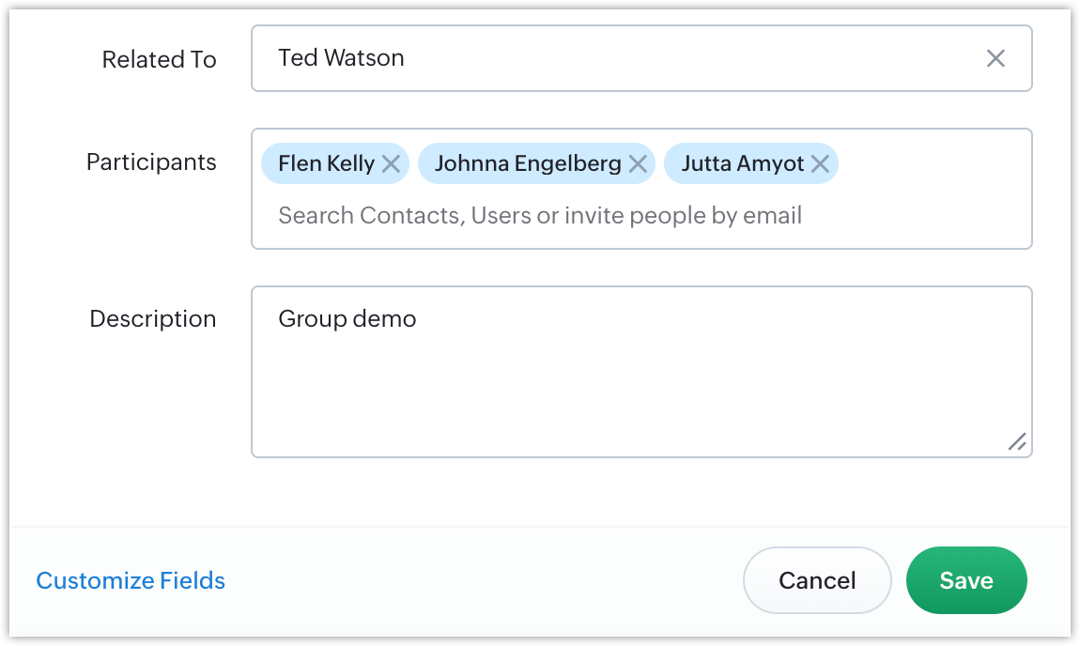The width and height of the screenshot is (1080, 646).
Task: Remove Jutta Amyot from participants
Action: coord(820,164)
